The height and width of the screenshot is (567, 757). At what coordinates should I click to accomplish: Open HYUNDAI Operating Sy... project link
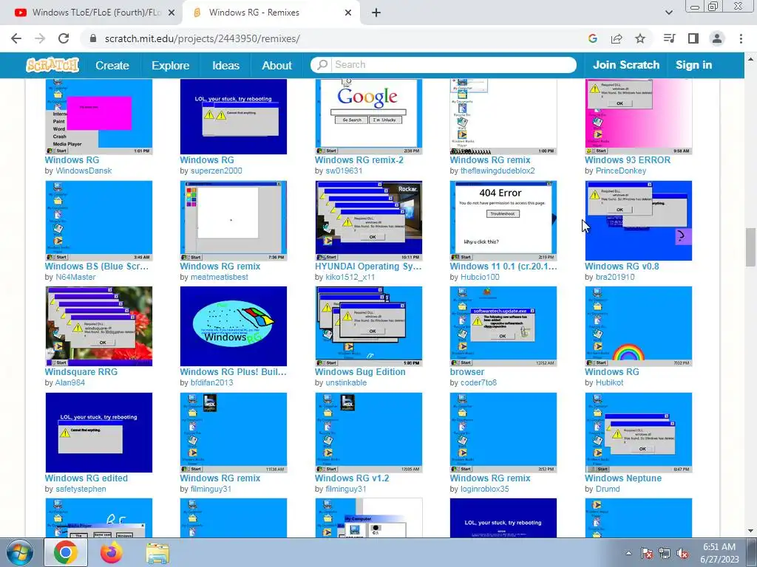(x=368, y=266)
